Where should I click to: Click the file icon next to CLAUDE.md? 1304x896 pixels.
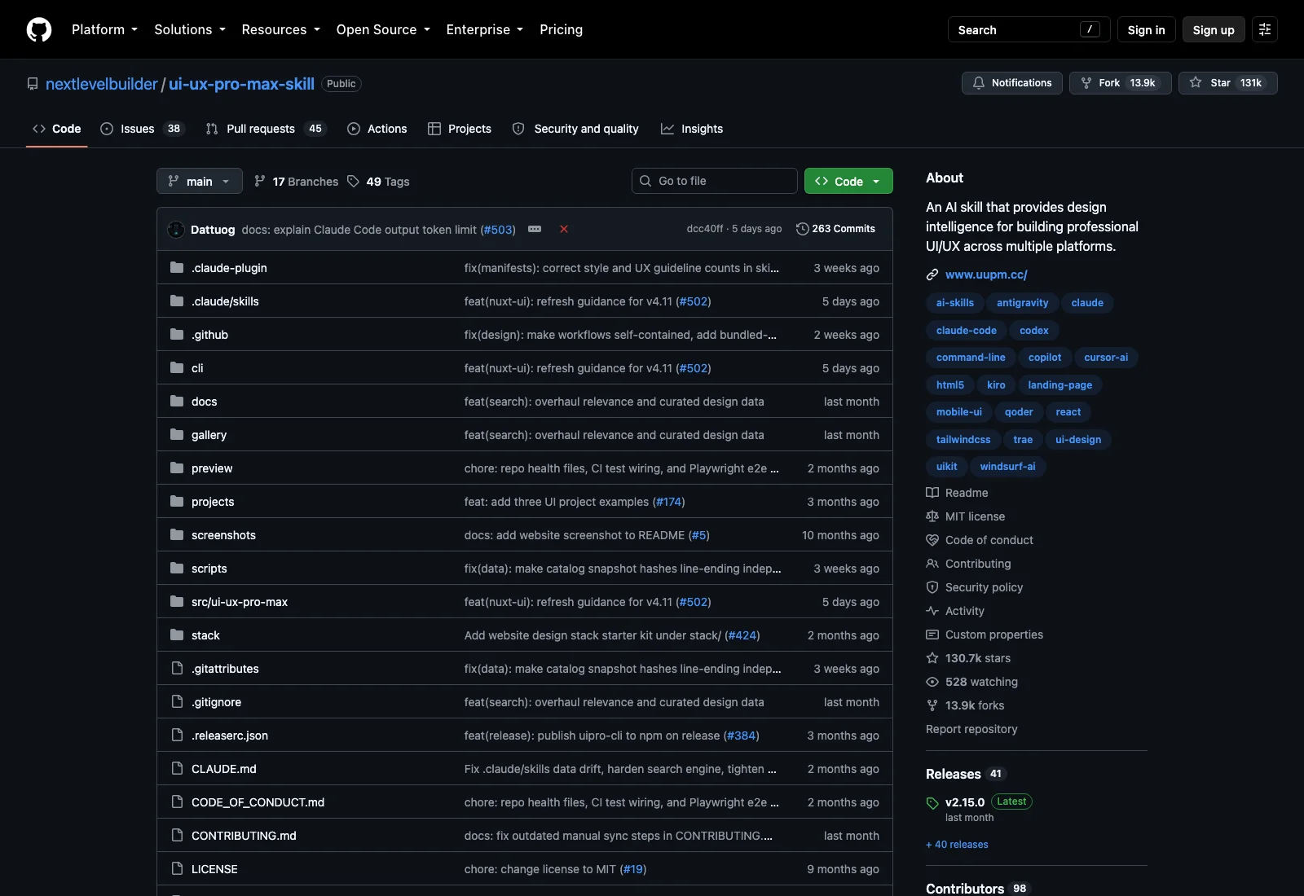tap(177, 769)
